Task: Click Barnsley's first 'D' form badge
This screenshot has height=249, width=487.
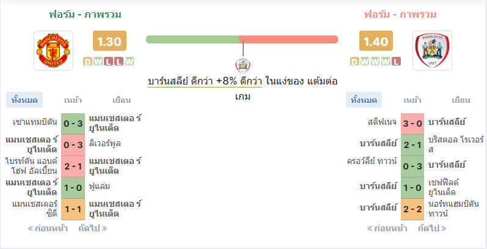Action: [x=354, y=62]
